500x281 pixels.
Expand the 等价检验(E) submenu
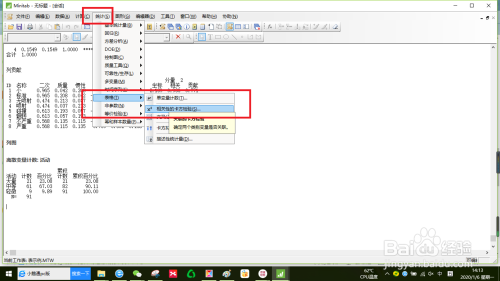pyautogui.click(x=118, y=114)
